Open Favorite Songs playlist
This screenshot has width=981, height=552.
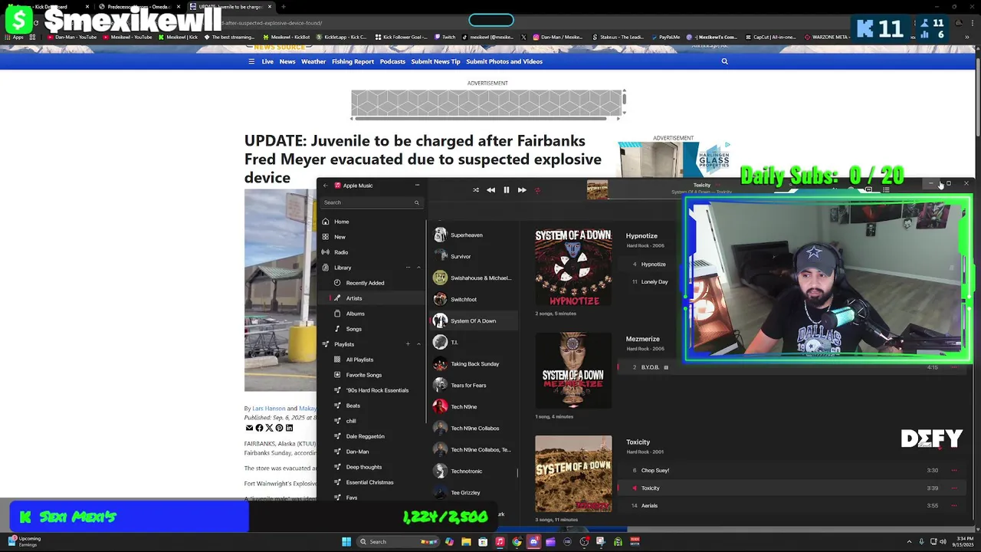click(x=372, y=375)
